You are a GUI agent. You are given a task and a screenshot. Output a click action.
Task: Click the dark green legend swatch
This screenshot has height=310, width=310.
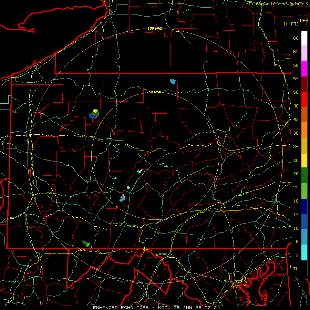click(x=304, y=175)
